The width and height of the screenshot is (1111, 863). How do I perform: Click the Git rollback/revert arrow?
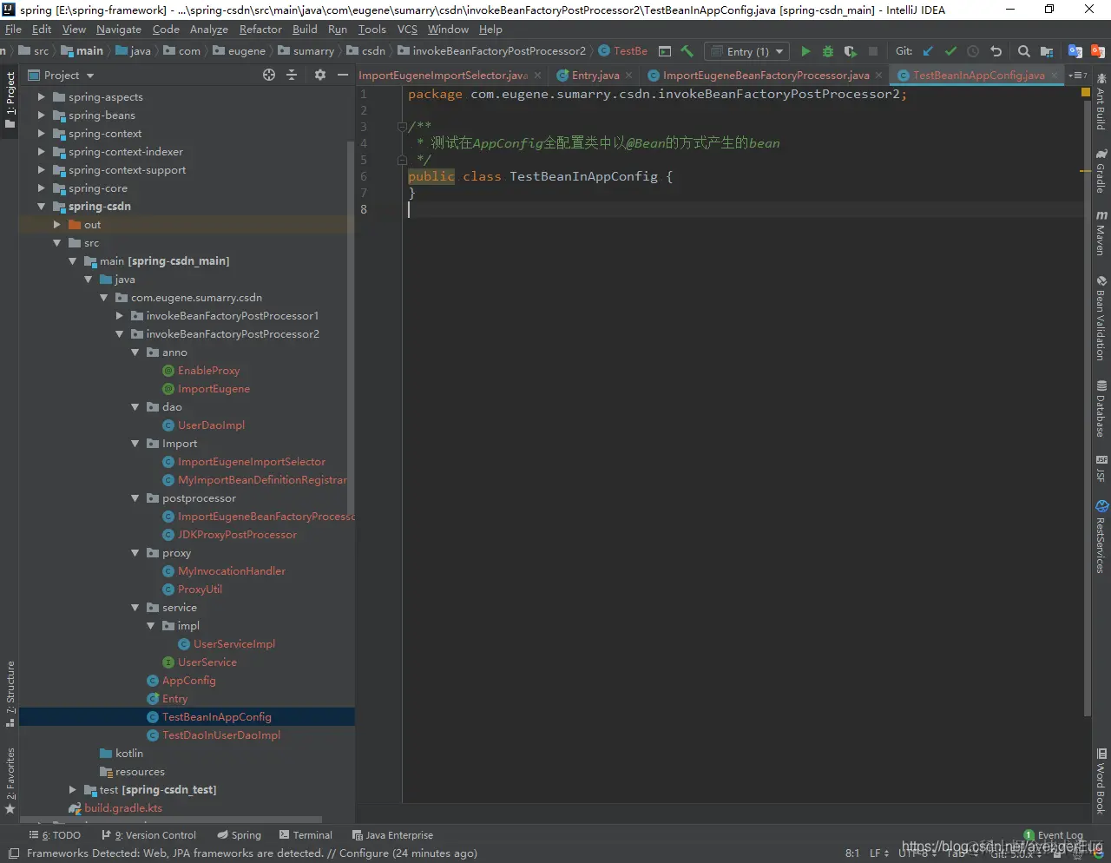click(x=996, y=51)
